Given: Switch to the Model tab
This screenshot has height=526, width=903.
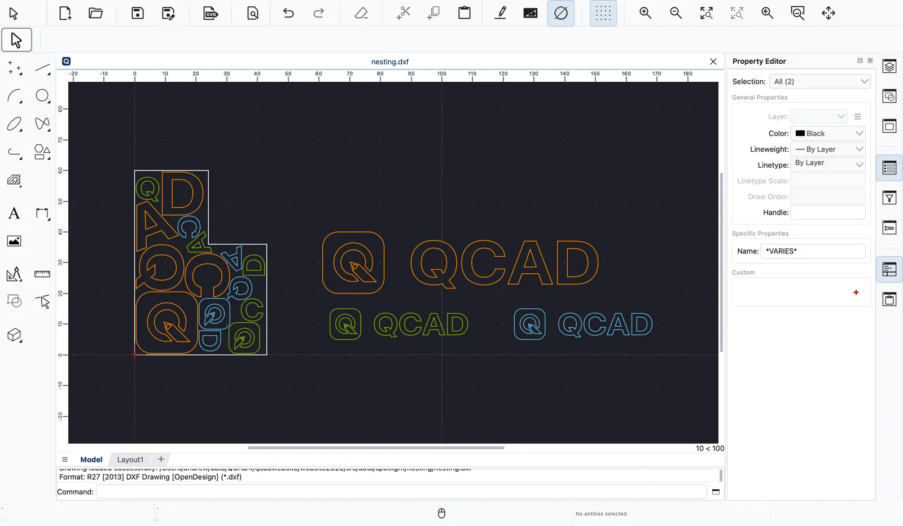Looking at the screenshot, I should click(91, 460).
